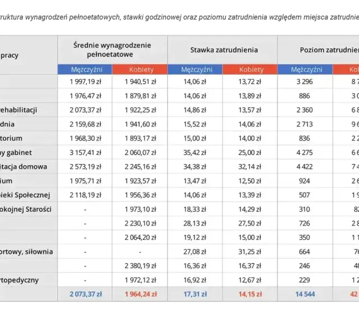Click the rate '12,67 zł'
Image resolution: width=359 pixels, height=320 pixels.
click(250, 280)
